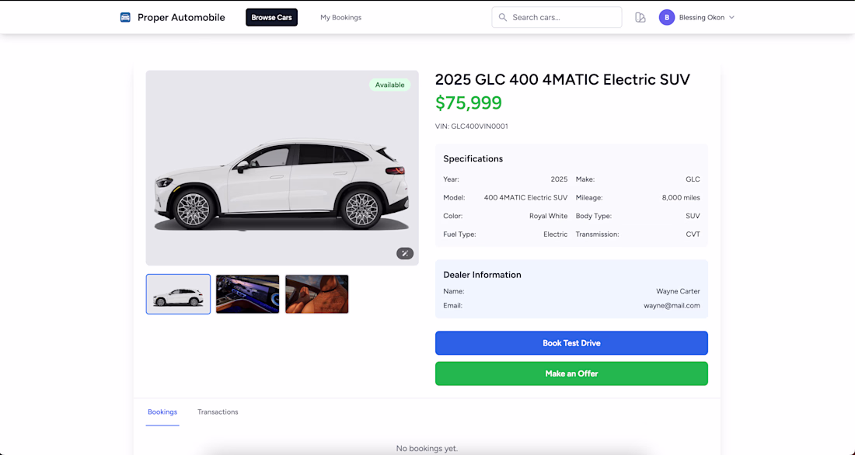Select the dashboard interior thumbnail
The width and height of the screenshot is (855, 455).
tap(247, 294)
